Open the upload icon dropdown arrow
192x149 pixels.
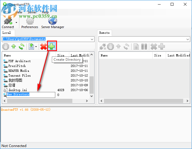pyautogui.click(x=36, y=47)
